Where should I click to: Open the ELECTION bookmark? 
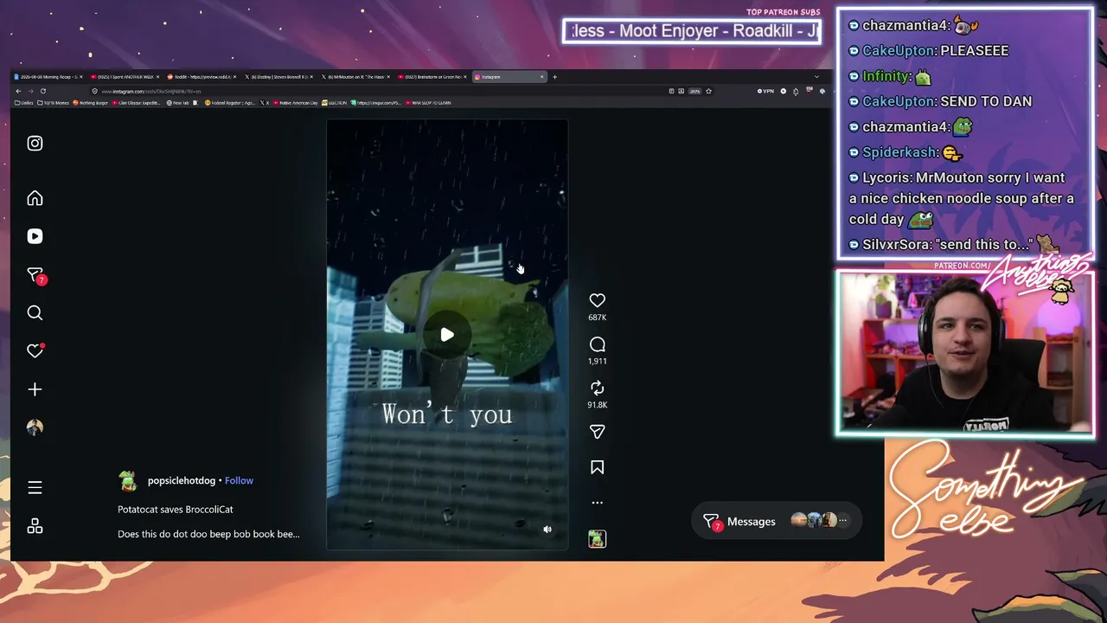click(335, 103)
